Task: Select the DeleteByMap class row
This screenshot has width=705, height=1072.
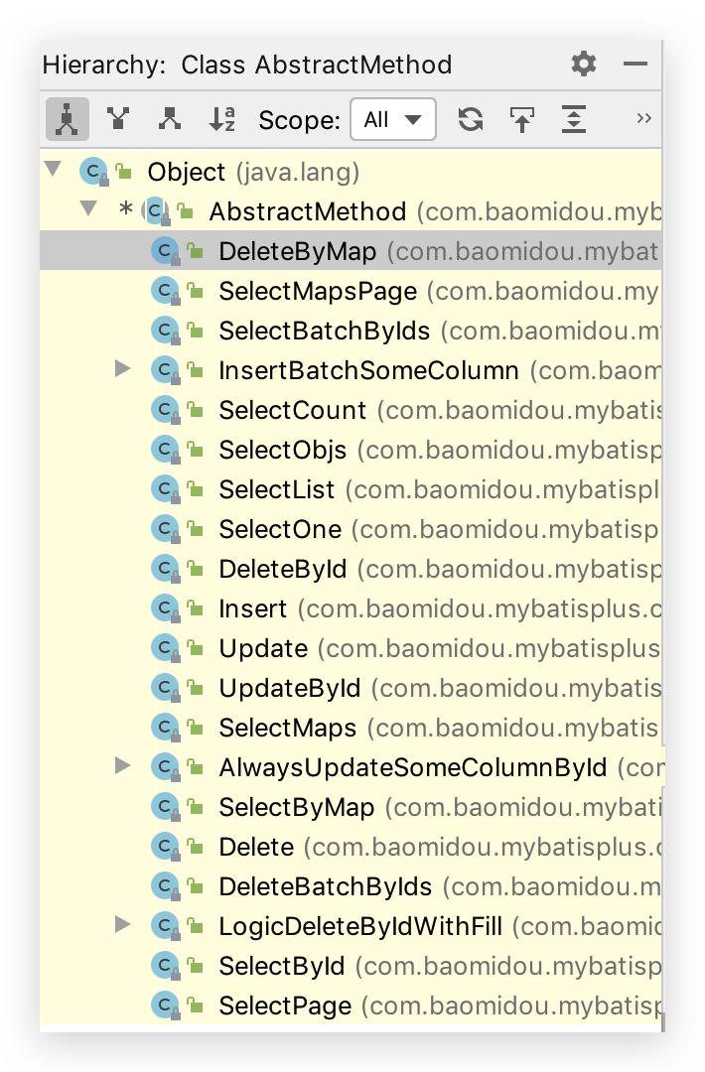Action: [x=297, y=252]
